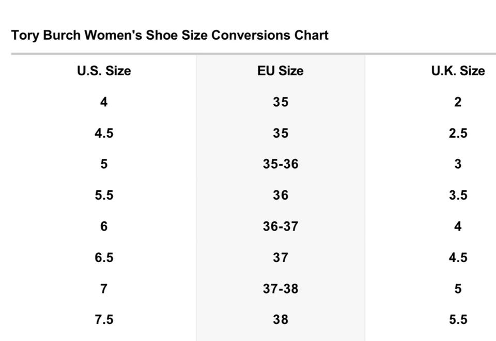The image size is (496, 341).
Task: Select U.K. size 2.5 cell
Action: coord(458,133)
